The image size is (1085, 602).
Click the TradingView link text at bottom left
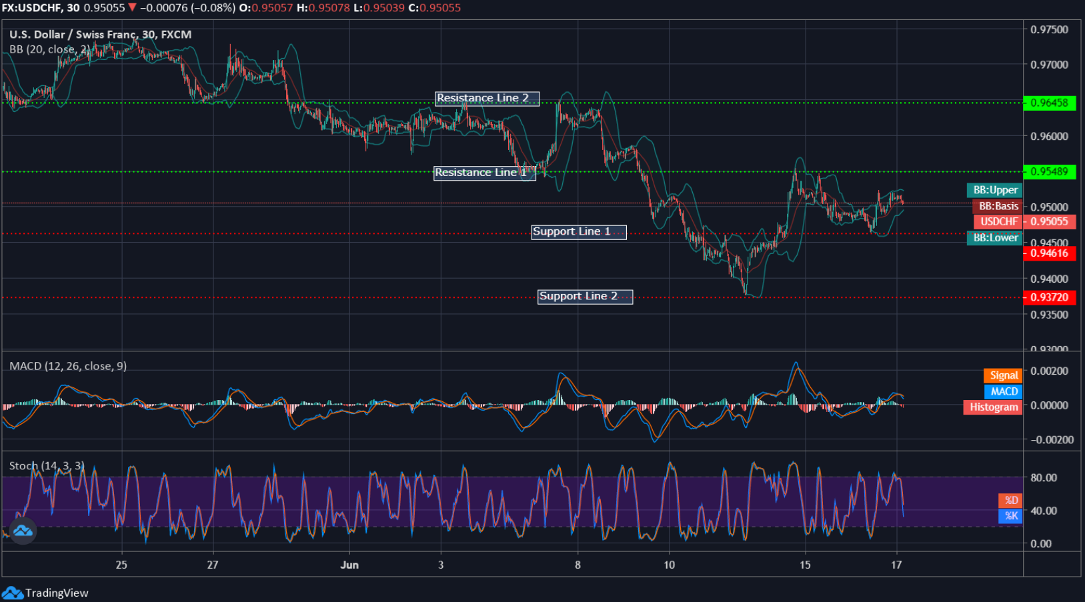[57, 593]
